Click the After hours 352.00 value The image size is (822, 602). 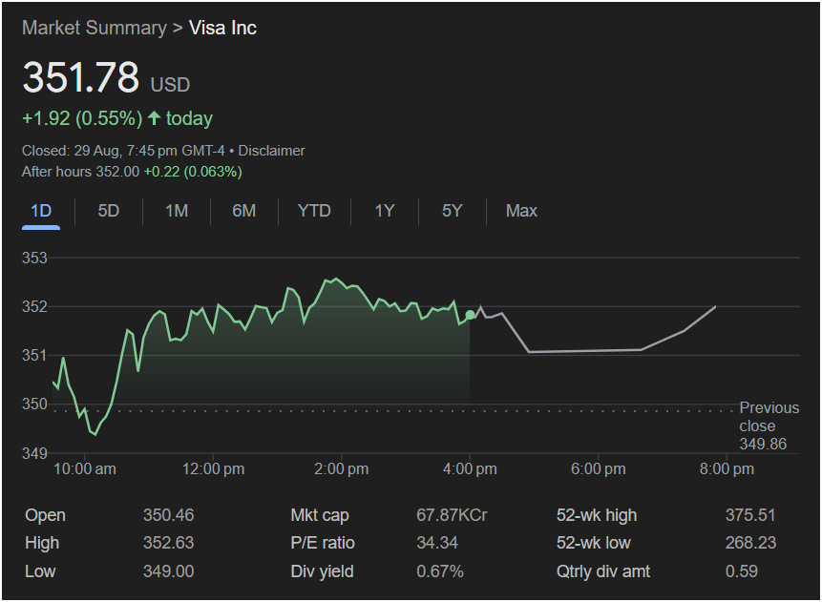tap(81, 172)
